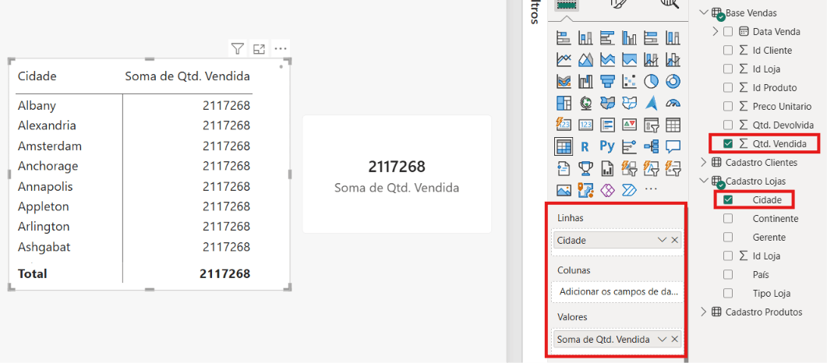This screenshot has height=363, width=827.
Task: Click the Total row label
Action: pyautogui.click(x=32, y=273)
